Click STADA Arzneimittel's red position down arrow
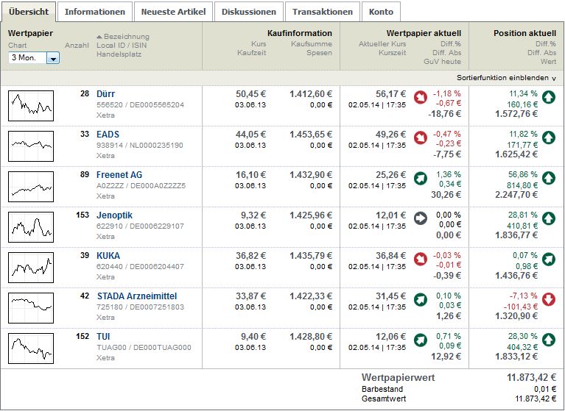The height and width of the screenshot is (411, 565). [549, 299]
